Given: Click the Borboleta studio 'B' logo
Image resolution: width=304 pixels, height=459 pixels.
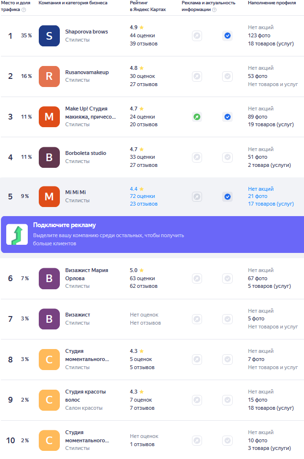Looking at the screenshot, I should click(49, 157).
